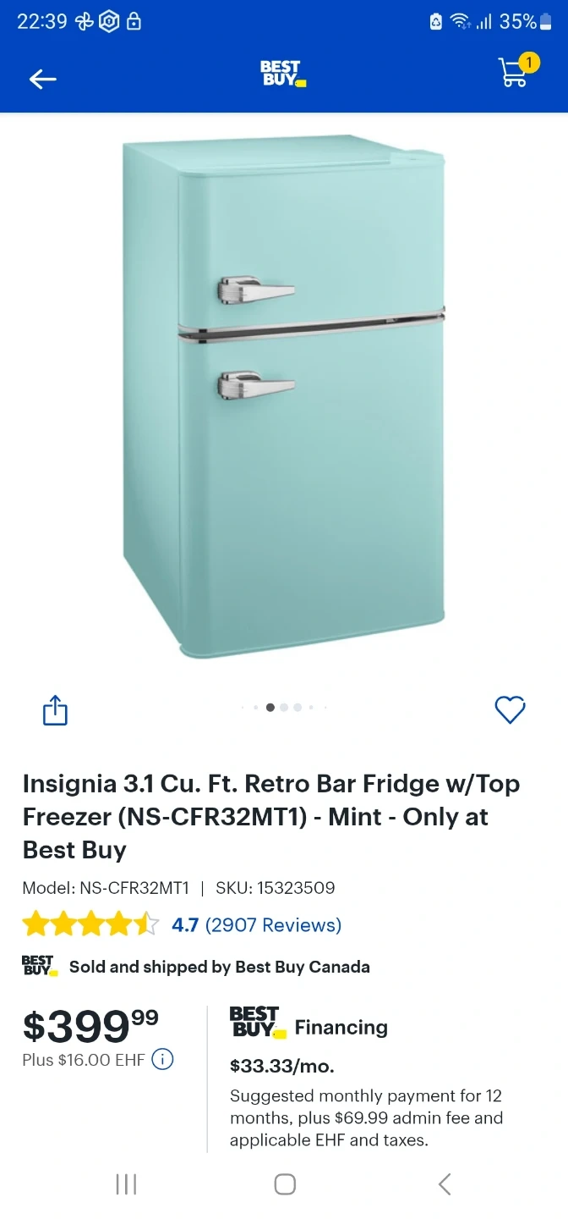This screenshot has width=568, height=1219.
Task: Tap the $33.33/mo. financing amount
Action: [282, 1066]
